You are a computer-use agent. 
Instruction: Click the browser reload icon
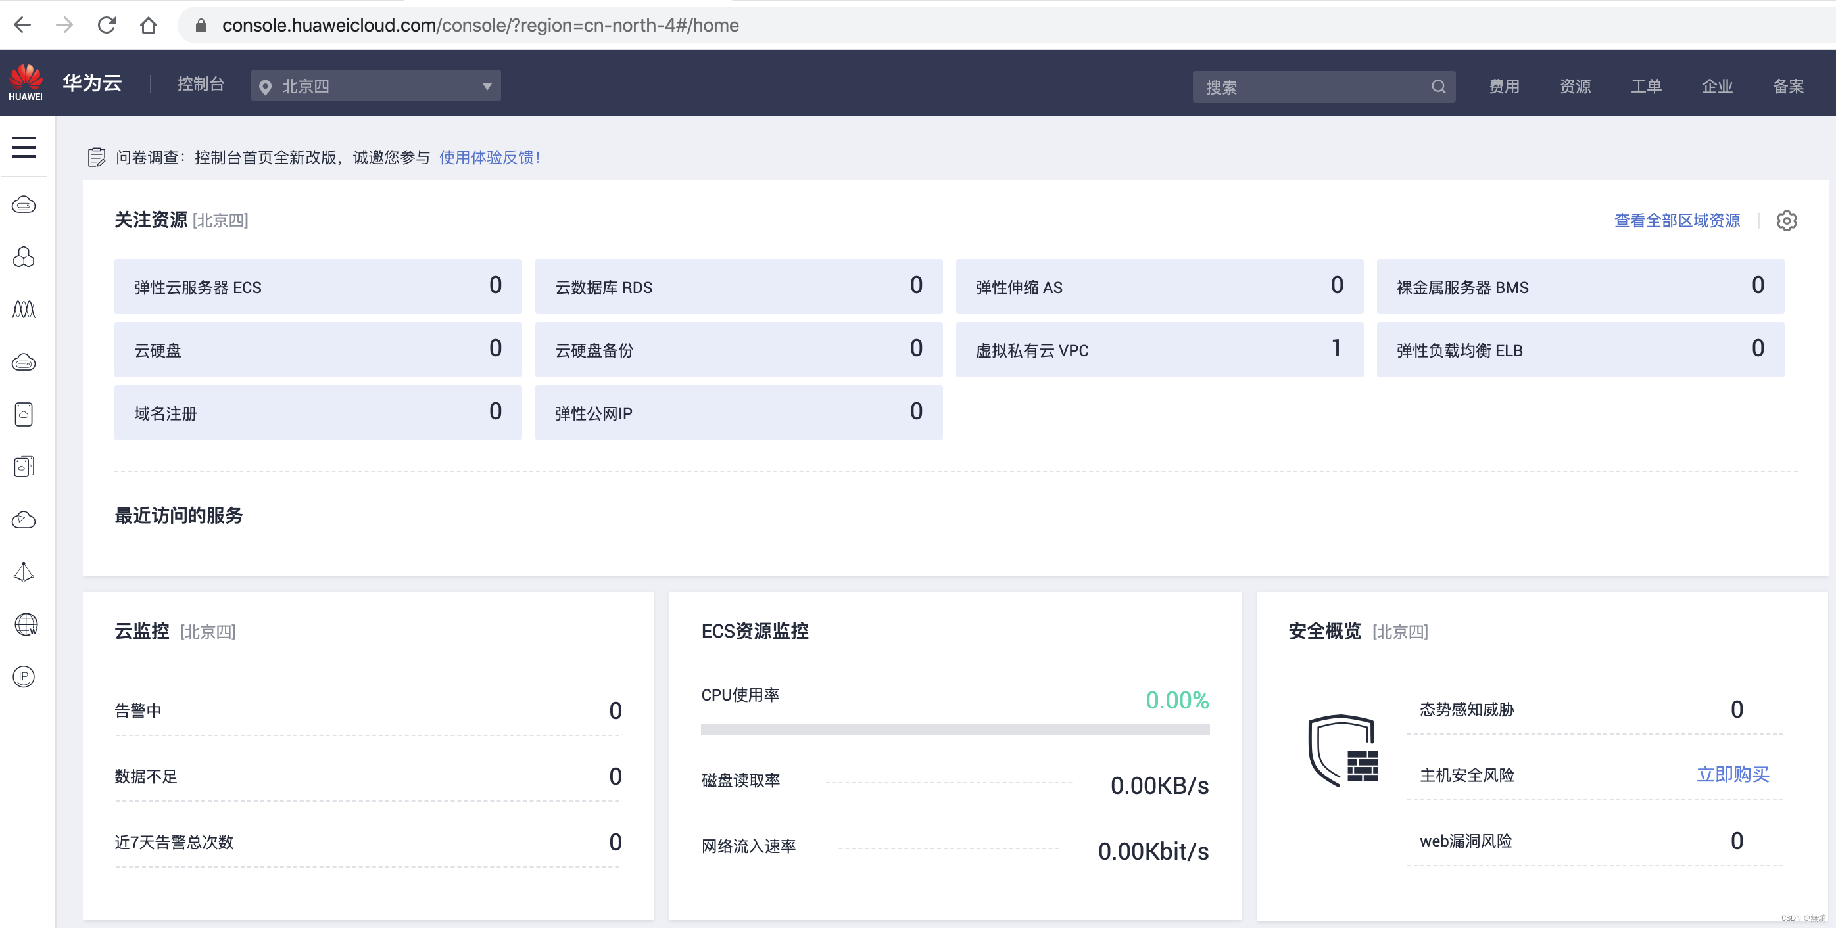(107, 26)
